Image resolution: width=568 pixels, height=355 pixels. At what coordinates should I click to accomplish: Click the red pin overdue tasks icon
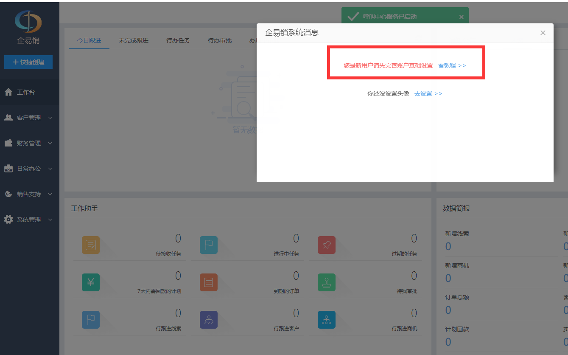point(327,245)
